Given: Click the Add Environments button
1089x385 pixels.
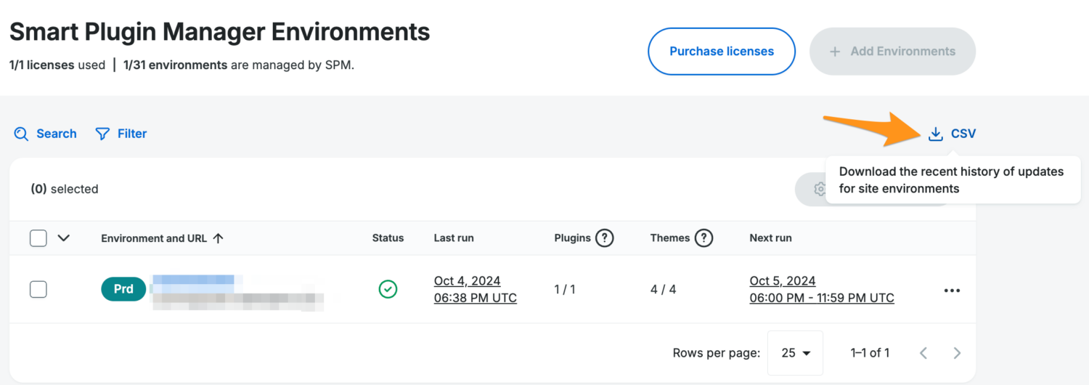Looking at the screenshot, I should pyautogui.click(x=892, y=52).
